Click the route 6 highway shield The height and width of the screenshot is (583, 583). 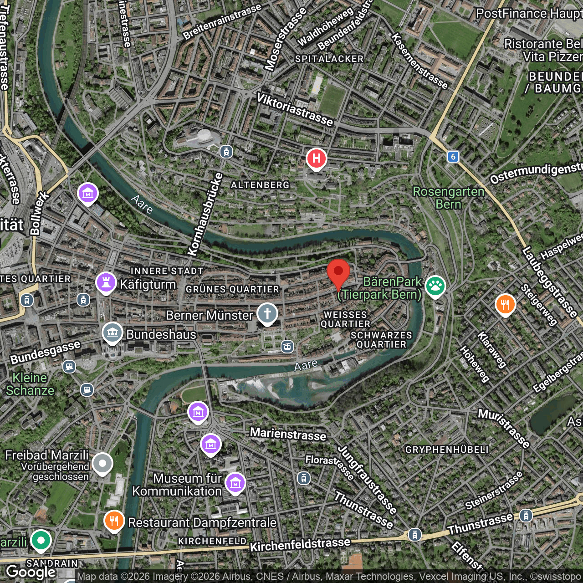point(452,157)
